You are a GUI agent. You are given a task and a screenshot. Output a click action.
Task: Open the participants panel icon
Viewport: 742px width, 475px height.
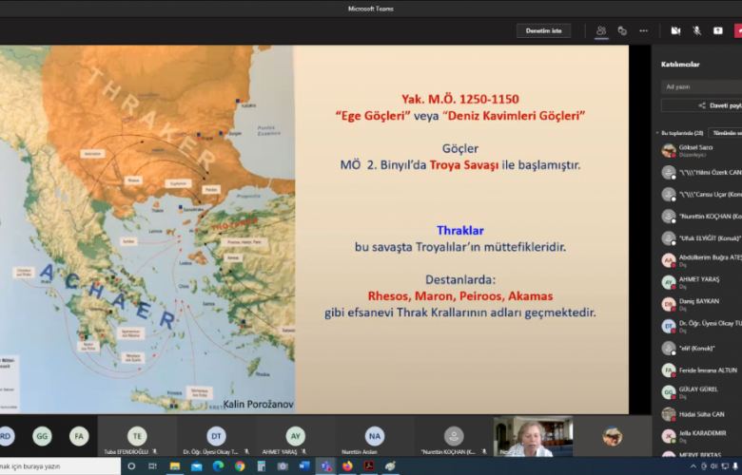tap(601, 30)
